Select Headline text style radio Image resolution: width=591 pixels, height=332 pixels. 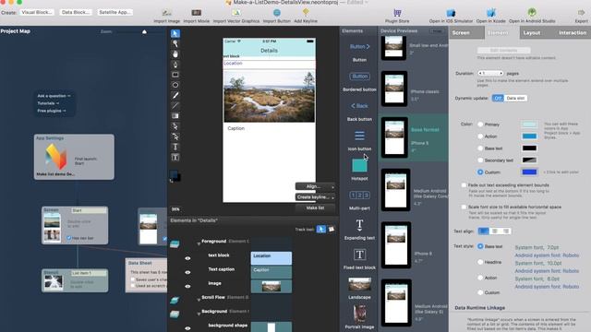[480, 262]
